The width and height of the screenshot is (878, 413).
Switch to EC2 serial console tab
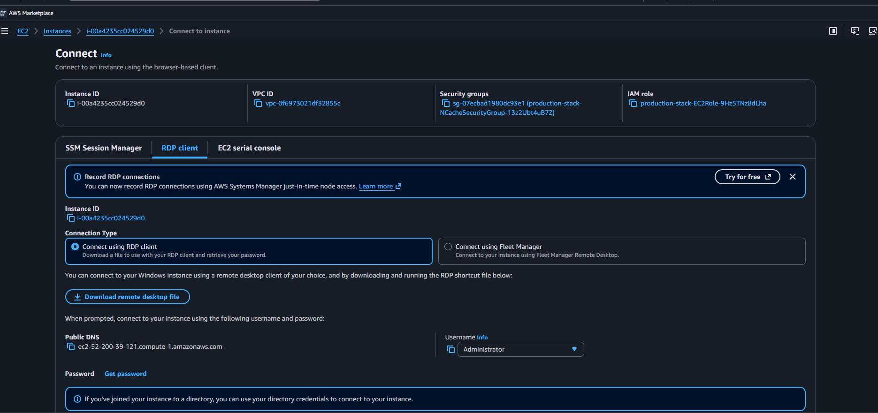(249, 148)
